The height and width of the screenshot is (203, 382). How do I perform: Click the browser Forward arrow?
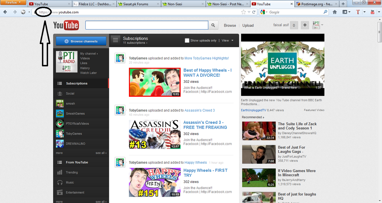tap(15, 12)
